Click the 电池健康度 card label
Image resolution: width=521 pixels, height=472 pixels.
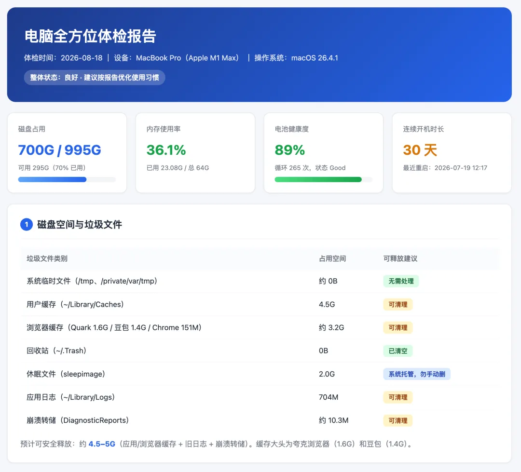(x=292, y=129)
